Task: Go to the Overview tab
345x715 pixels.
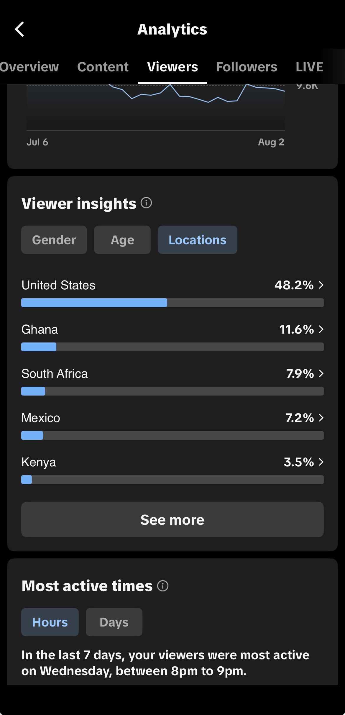Action: pyautogui.click(x=29, y=67)
